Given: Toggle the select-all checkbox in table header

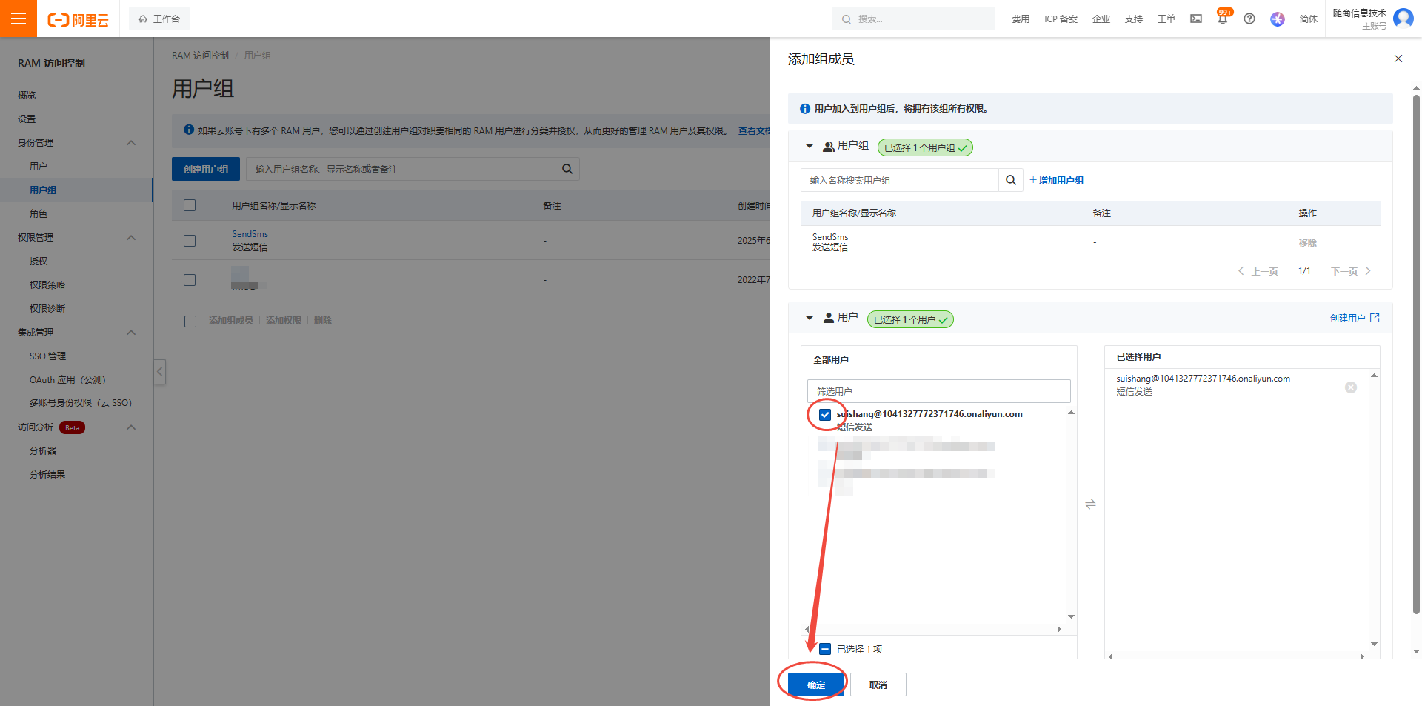Looking at the screenshot, I should (190, 205).
